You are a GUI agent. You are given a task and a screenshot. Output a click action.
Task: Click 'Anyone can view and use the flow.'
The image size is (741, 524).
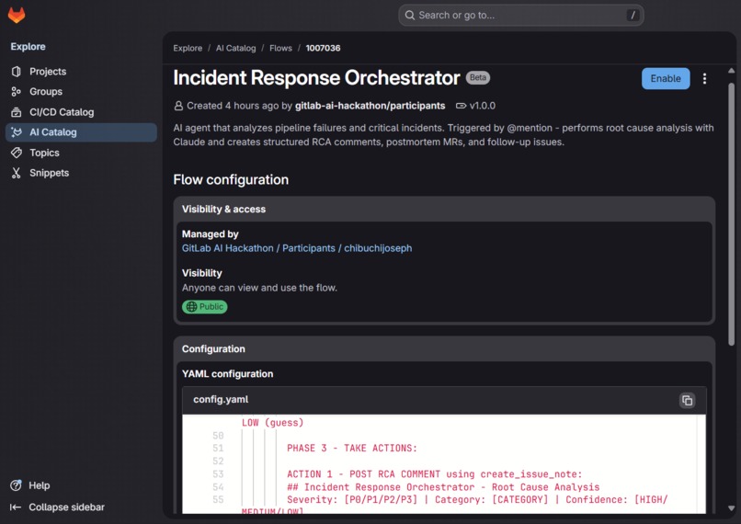pos(259,288)
